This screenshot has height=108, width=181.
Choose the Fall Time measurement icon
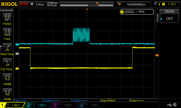[7, 63]
